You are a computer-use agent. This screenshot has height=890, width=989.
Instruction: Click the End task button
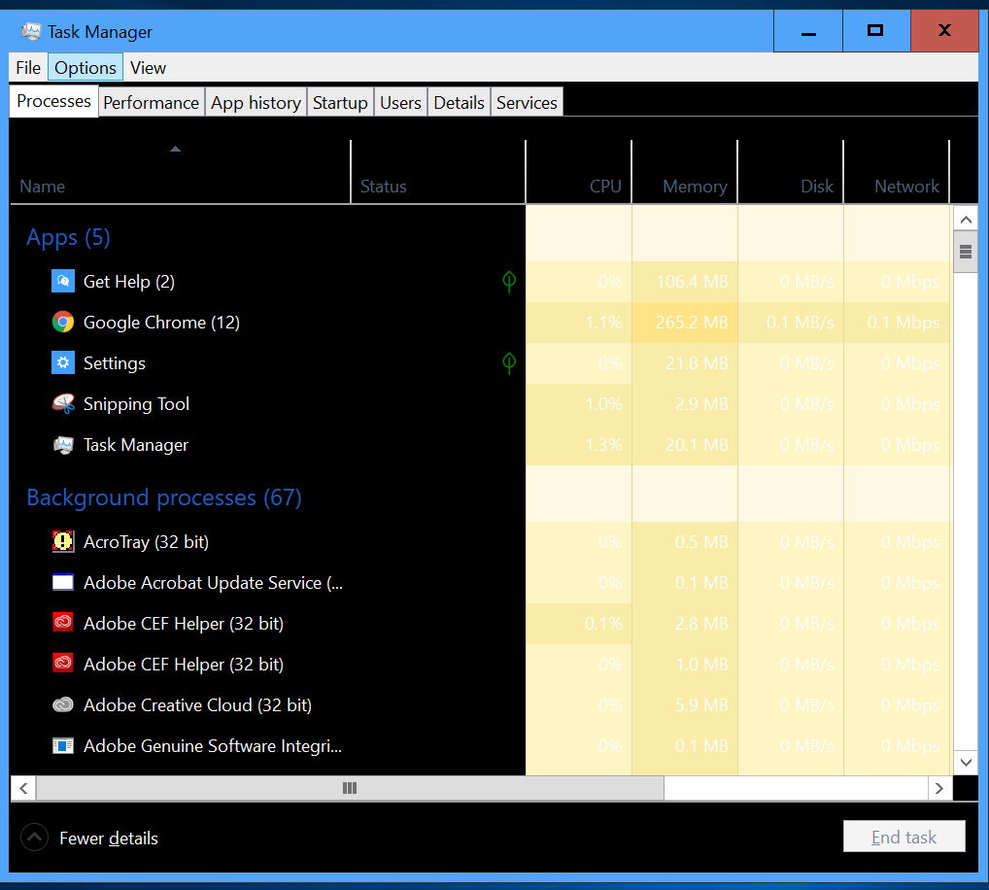(x=904, y=837)
